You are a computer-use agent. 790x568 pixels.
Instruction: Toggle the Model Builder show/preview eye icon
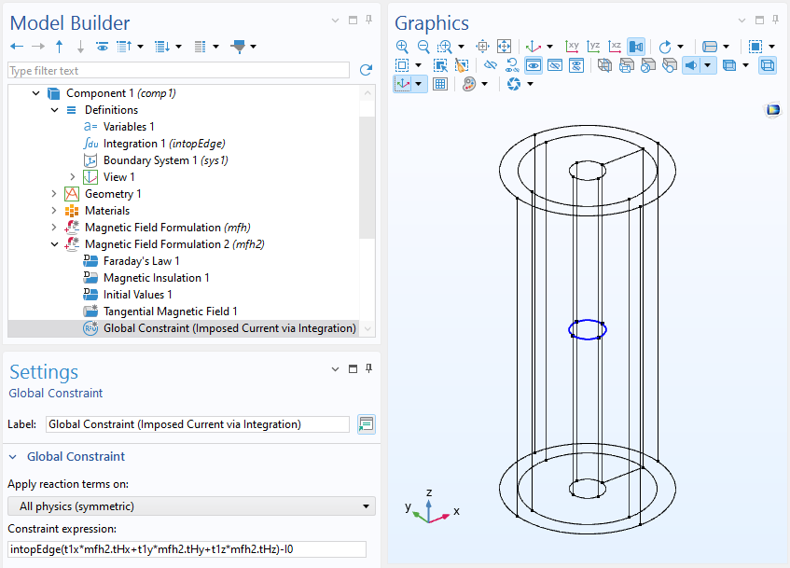point(102,46)
